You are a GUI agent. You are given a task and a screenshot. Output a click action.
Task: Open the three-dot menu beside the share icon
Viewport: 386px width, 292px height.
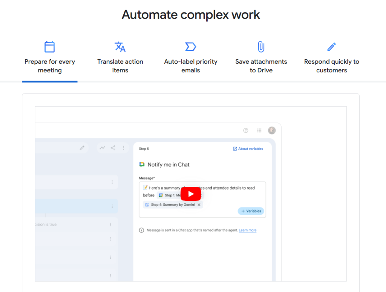(123, 148)
